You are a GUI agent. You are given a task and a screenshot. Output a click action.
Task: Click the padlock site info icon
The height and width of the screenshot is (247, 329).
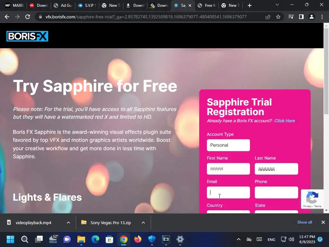pyautogui.click(x=40, y=17)
